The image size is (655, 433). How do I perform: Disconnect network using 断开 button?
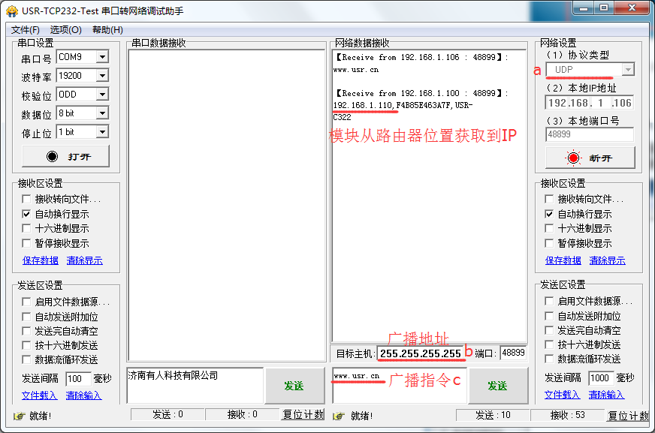(589, 158)
